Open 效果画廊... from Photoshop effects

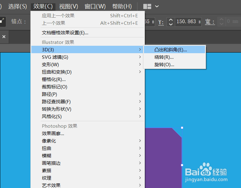pyautogui.click(x=88, y=134)
